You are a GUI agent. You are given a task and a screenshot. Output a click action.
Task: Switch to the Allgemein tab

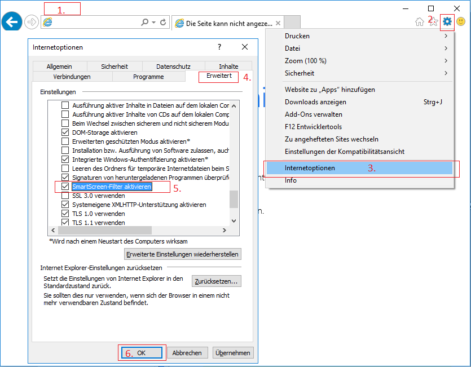59,67
